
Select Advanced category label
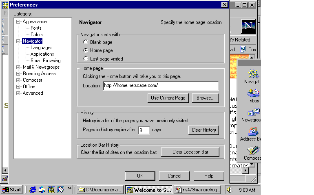point(33,93)
